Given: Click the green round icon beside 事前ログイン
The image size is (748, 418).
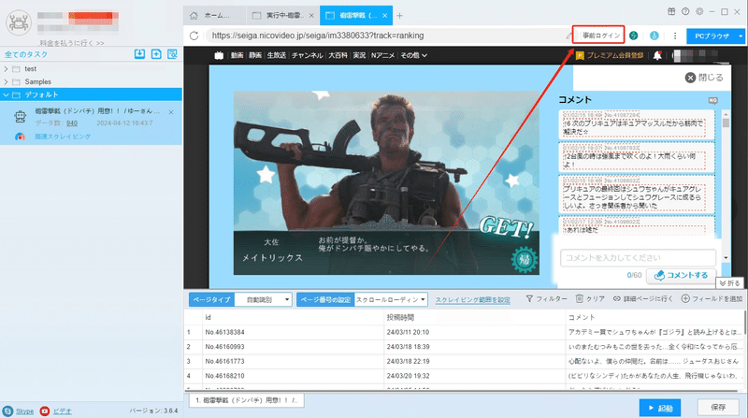Looking at the screenshot, I should tap(634, 36).
